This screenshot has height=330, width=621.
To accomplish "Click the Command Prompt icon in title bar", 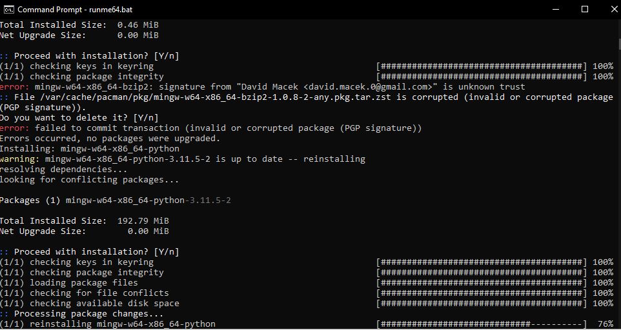I will click(8, 9).
